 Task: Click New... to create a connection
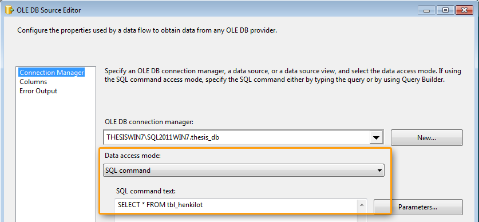(427, 138)
